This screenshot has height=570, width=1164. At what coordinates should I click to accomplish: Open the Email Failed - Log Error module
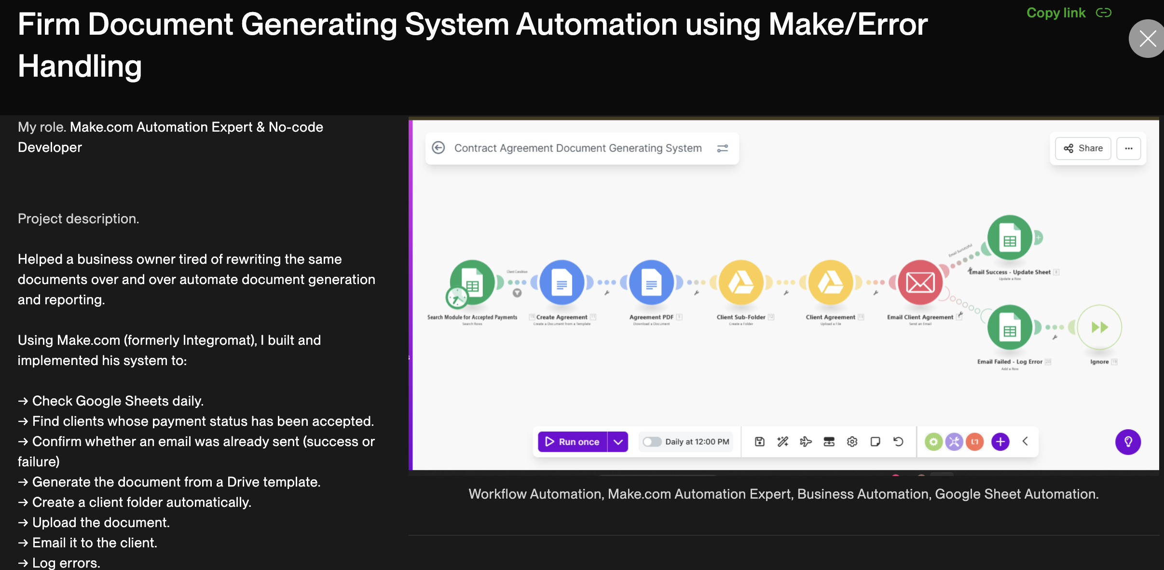tap(1010, 327)
